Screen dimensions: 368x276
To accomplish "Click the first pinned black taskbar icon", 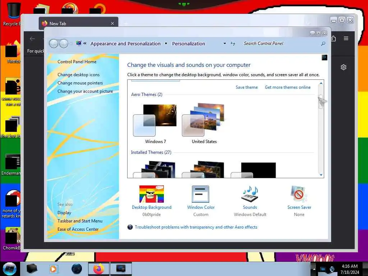I will point(32,269).
